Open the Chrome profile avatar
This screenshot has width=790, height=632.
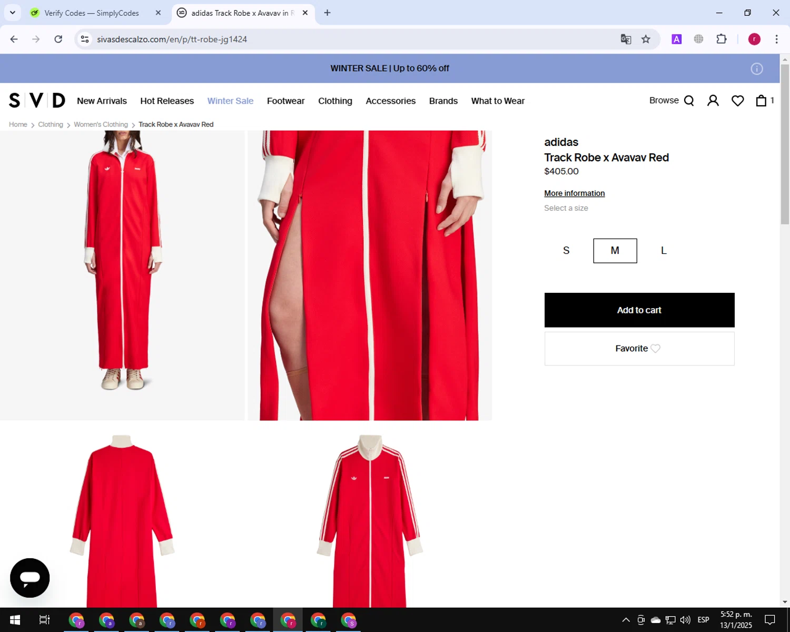pos(754,39)
